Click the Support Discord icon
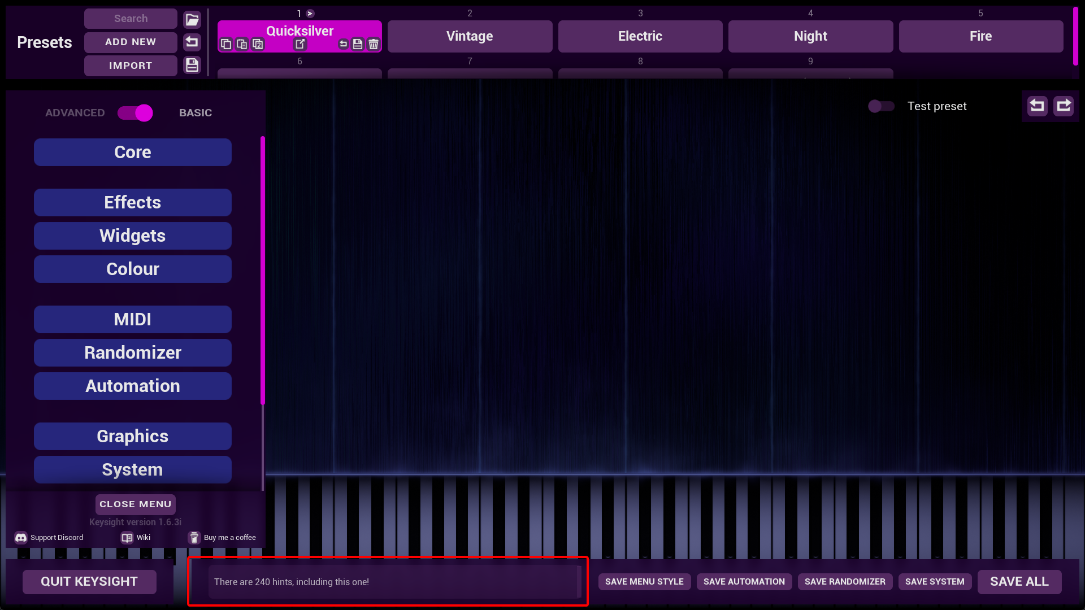 (21, 538)
